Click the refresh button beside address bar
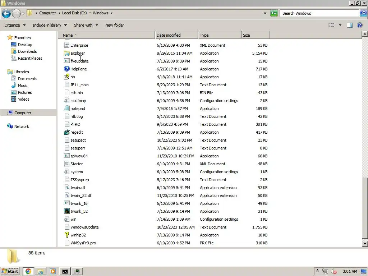The image size is (368, 276). pyautogui.click(x=274, y=13)
